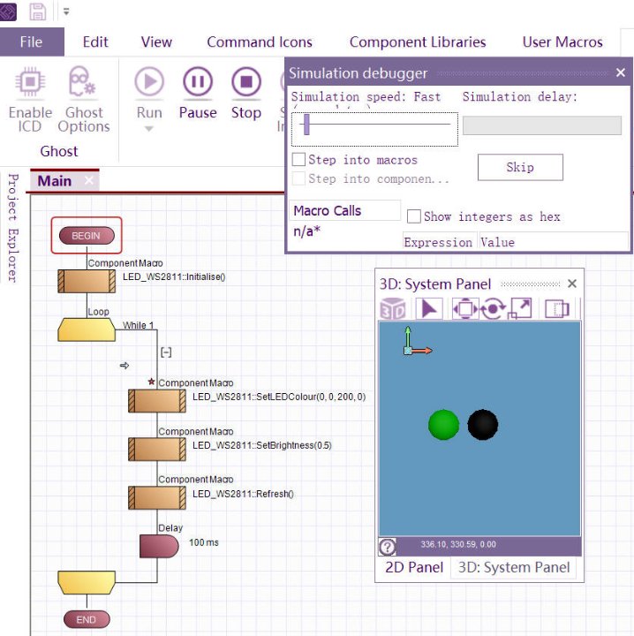
Task: Click the pan view arrows icon
Action: (464, 308)
